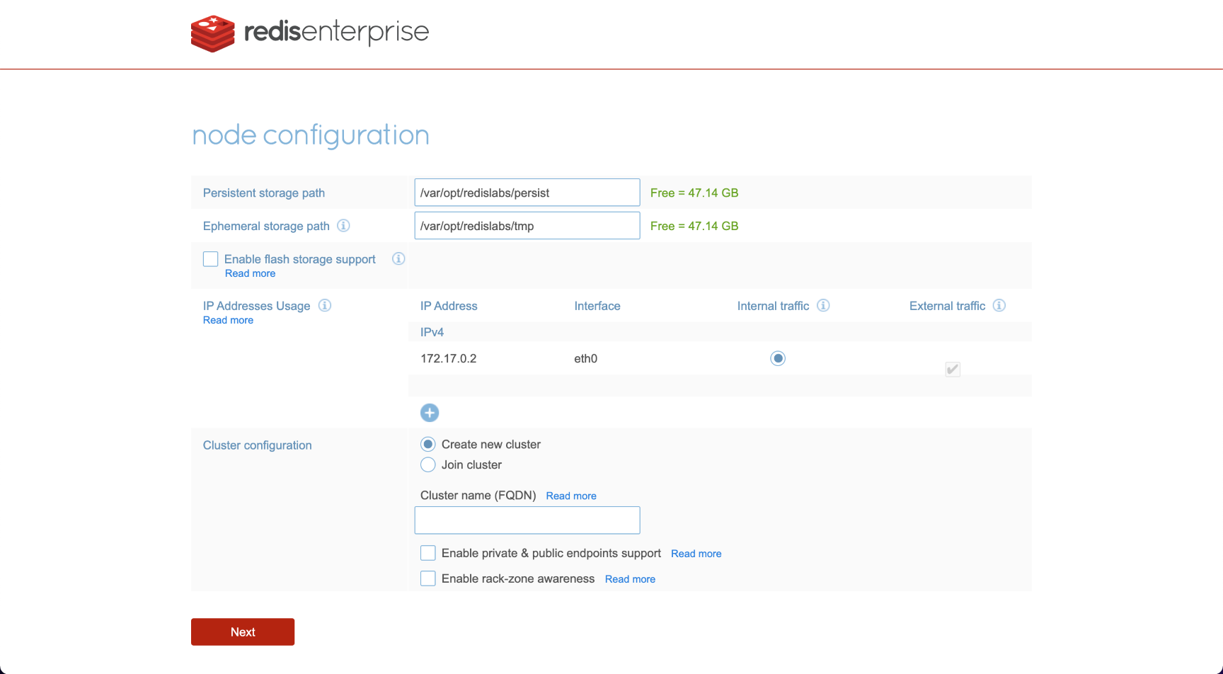Image resolution: width=1223 pixels, height=674 pixels.
Task: Enable flash storage support checkbox
Action: [x=211, y=259]
